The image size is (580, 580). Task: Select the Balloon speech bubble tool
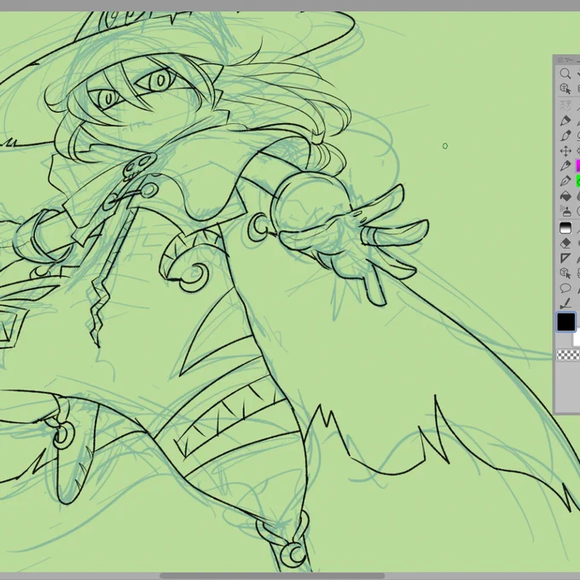565,288
